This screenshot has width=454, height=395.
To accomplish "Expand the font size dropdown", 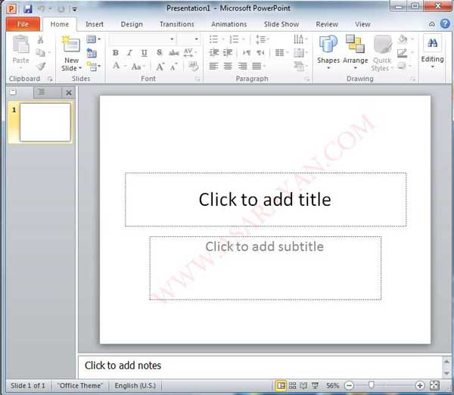I will [x=197, y=39].
